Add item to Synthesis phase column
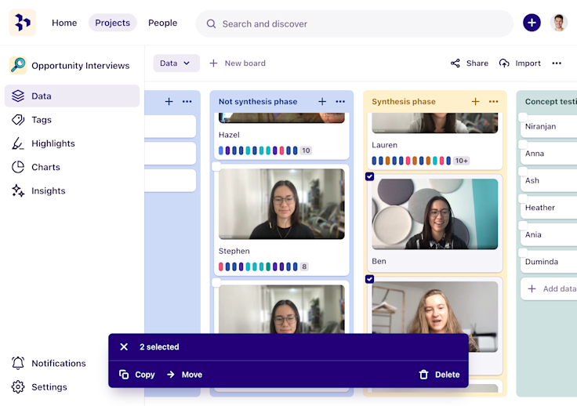Image resolution: width=577 pixels, height=406 pixels. pos(475,102)
